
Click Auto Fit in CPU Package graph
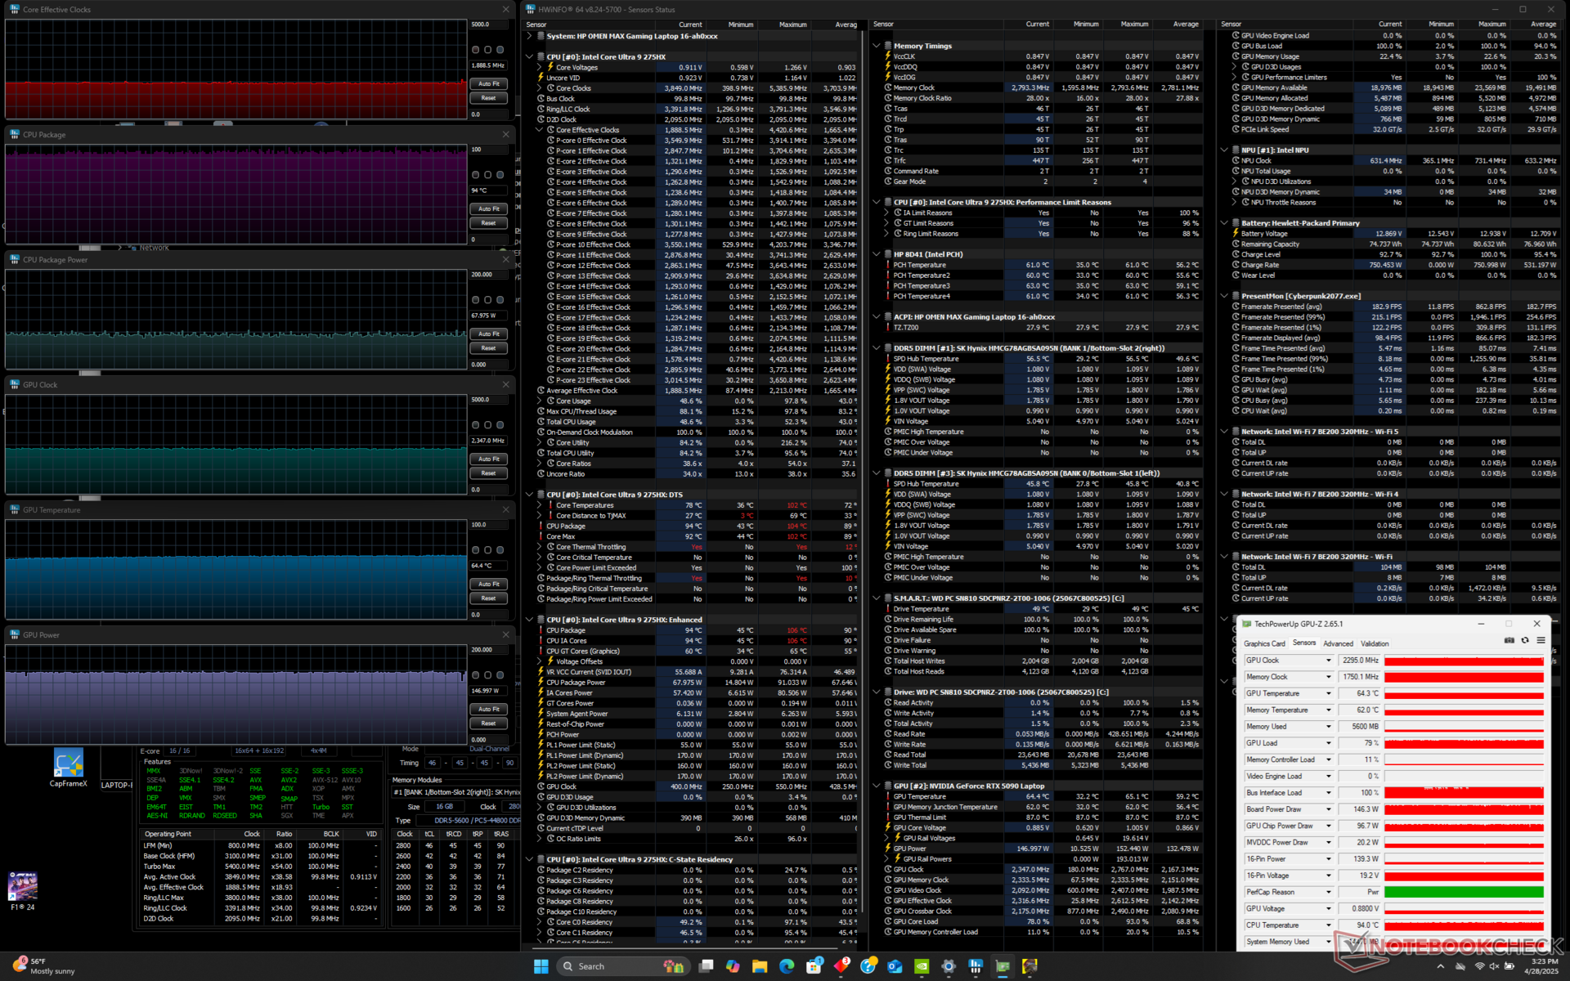coord(489,208)
